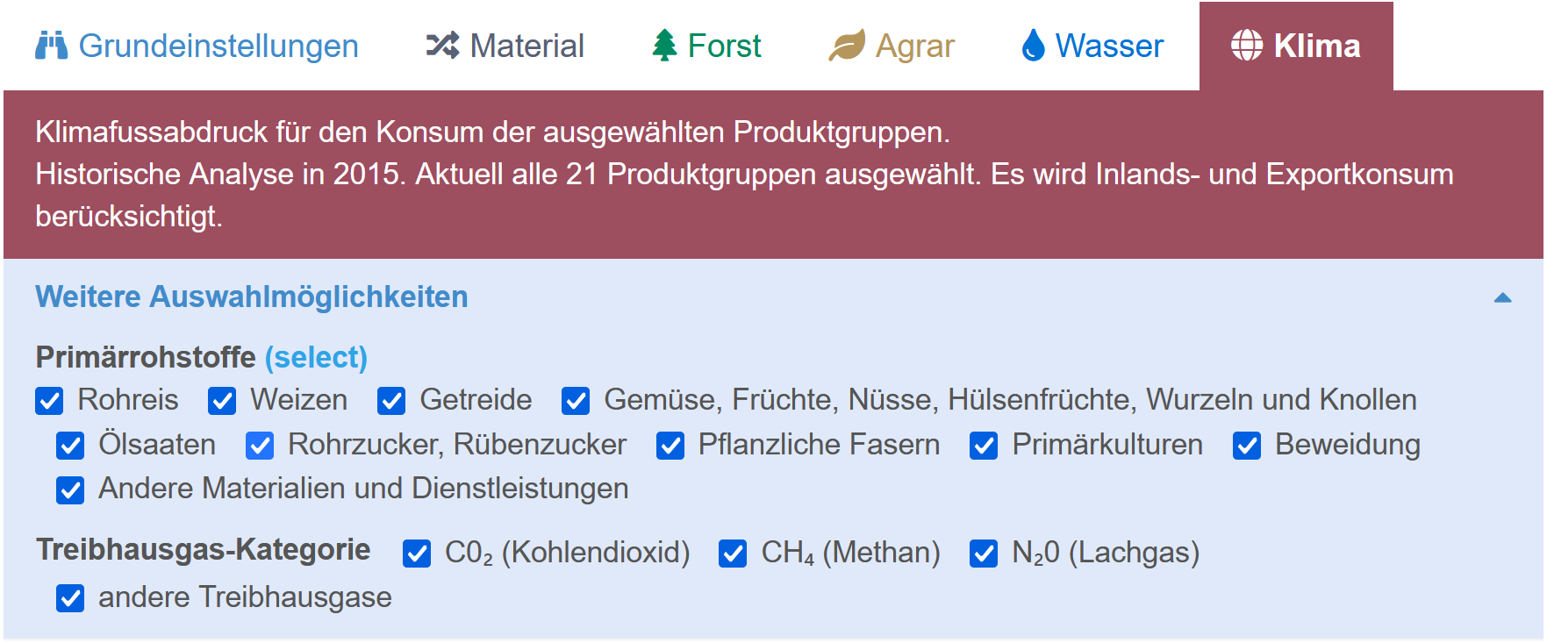Click the globe icon for Klima
This screenshot has width=1547, height=643.
tap(1247, 46)
